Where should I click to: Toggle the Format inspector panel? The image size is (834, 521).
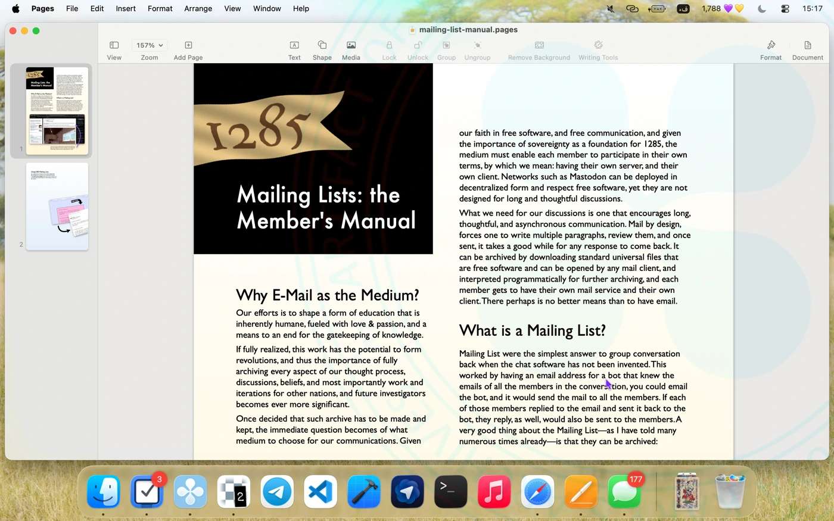[x=770, y=46]
